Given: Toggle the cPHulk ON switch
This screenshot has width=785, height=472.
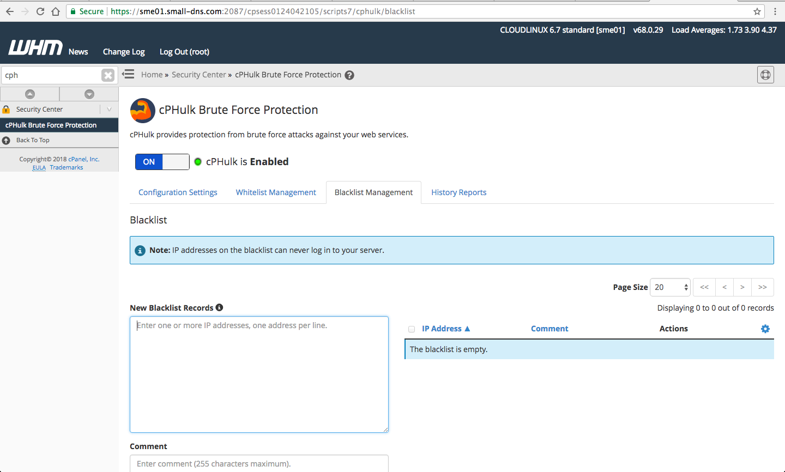Looking at the screenshot, I should coord(162,162).
